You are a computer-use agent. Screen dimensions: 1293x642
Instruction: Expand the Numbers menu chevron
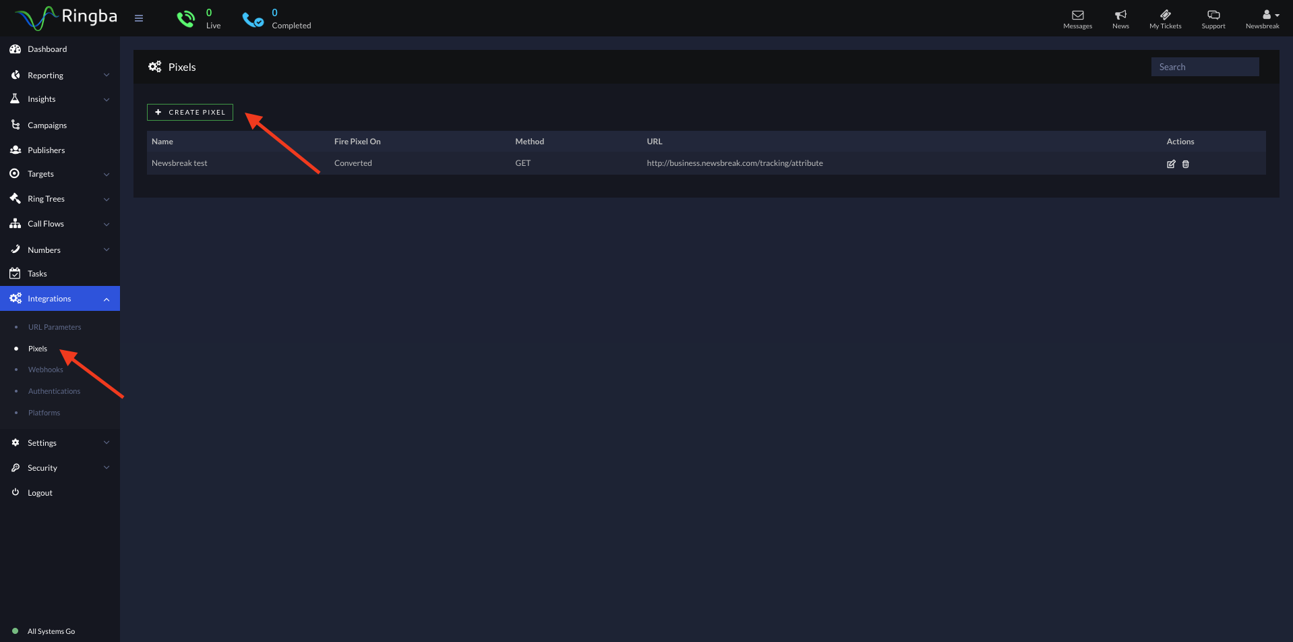tap(107, 250)
